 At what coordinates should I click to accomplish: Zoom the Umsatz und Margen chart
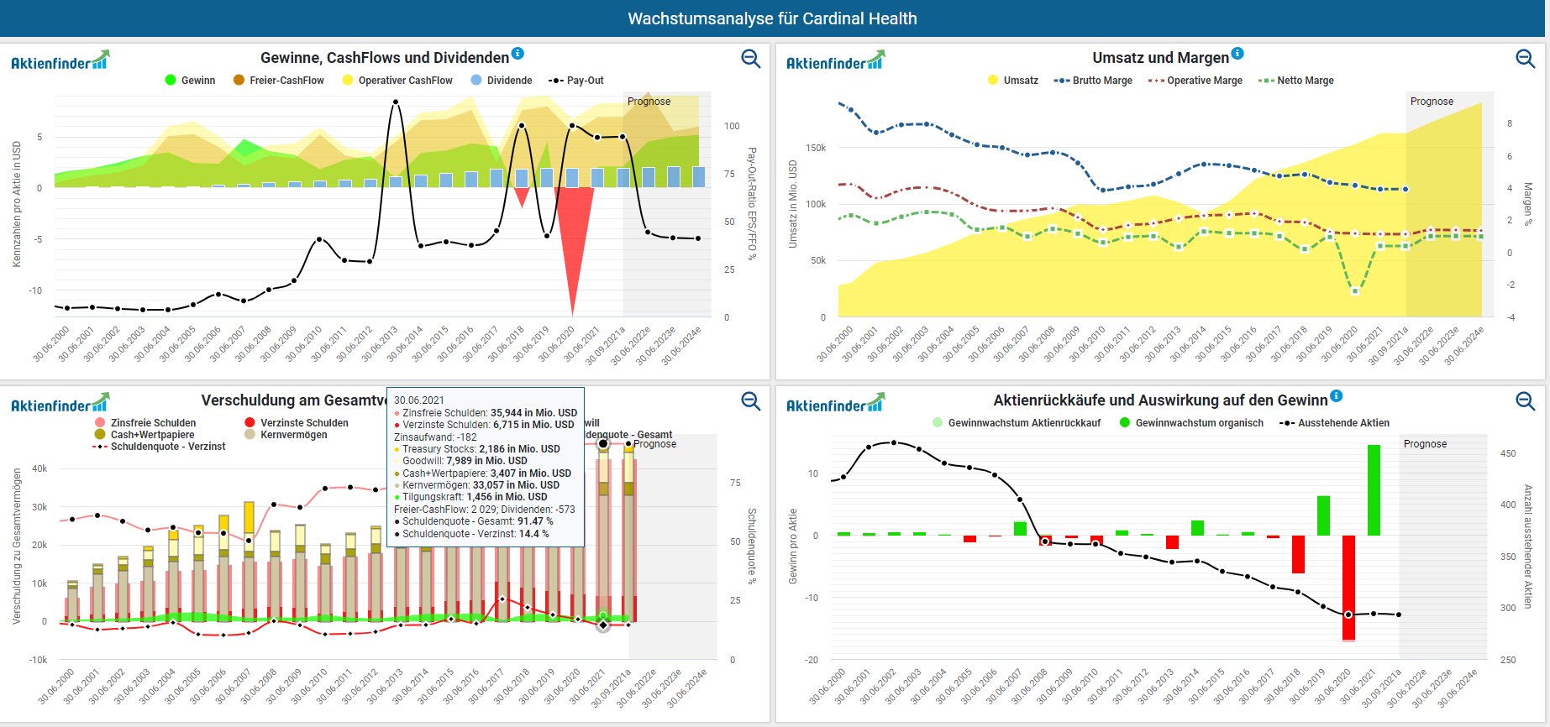click(1525, 59)
